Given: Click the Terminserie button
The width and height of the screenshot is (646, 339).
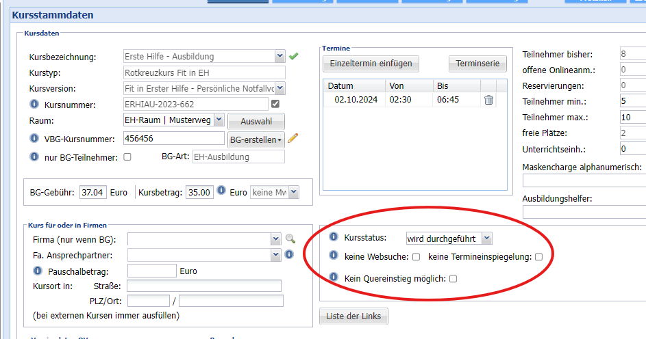Looking at the screenshot, I should tap(477, 64).
